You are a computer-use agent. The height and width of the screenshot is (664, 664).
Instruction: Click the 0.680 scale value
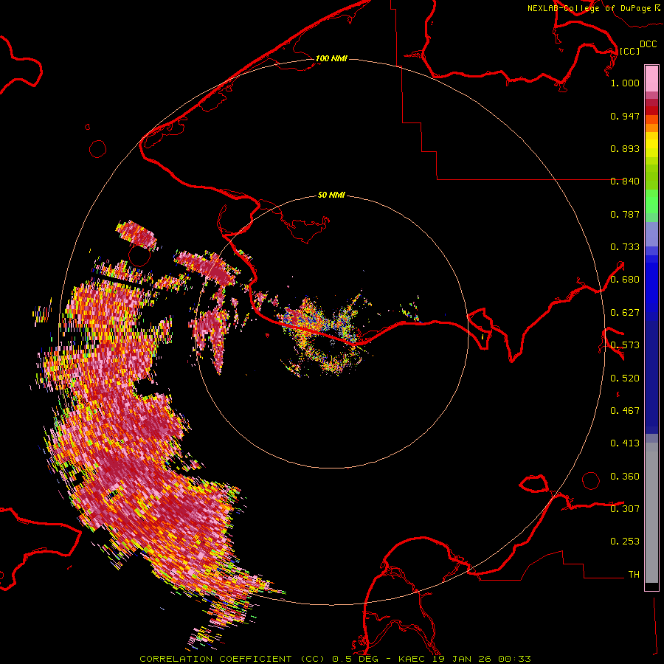(x=625, y=280)
